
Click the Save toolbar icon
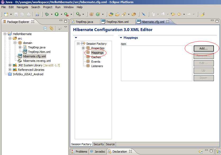click(16, 14)
